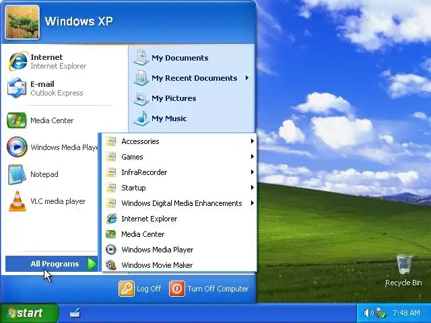This screenshot has width=431, height=323.
Task: Click the Startup folder icon
Action: (111, 188)
